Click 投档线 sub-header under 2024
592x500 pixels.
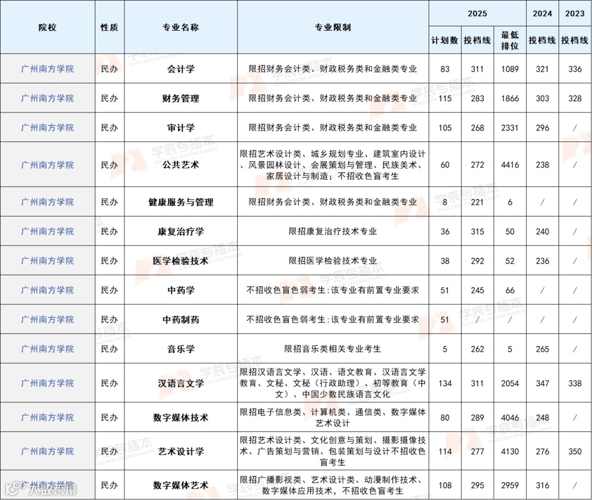tap(543, 41)
